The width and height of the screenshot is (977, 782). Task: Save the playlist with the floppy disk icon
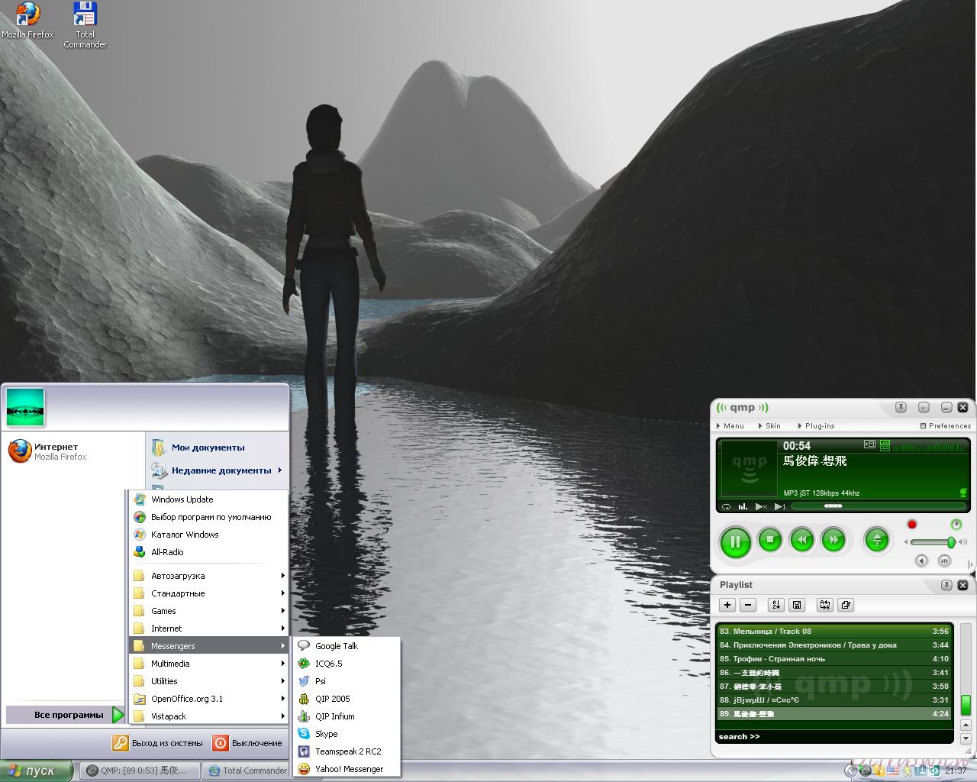tap(797, 605)
